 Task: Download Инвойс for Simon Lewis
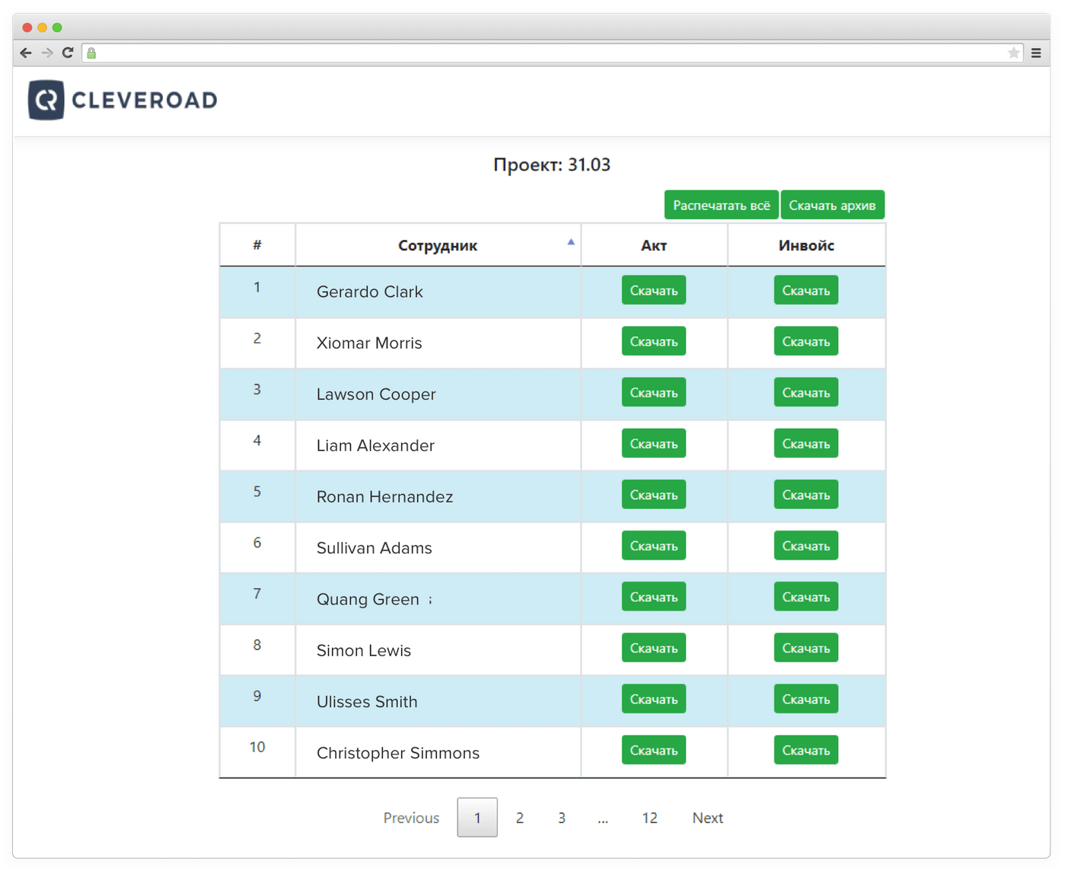click(x=806, y=647)
